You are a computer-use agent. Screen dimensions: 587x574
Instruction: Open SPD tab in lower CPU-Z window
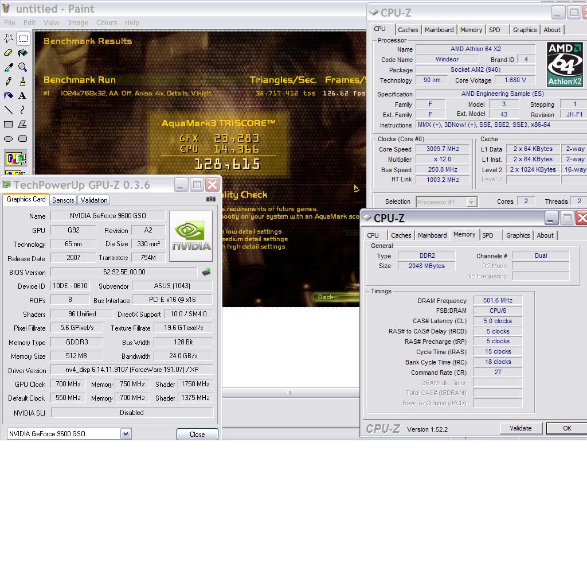point(488,235)
